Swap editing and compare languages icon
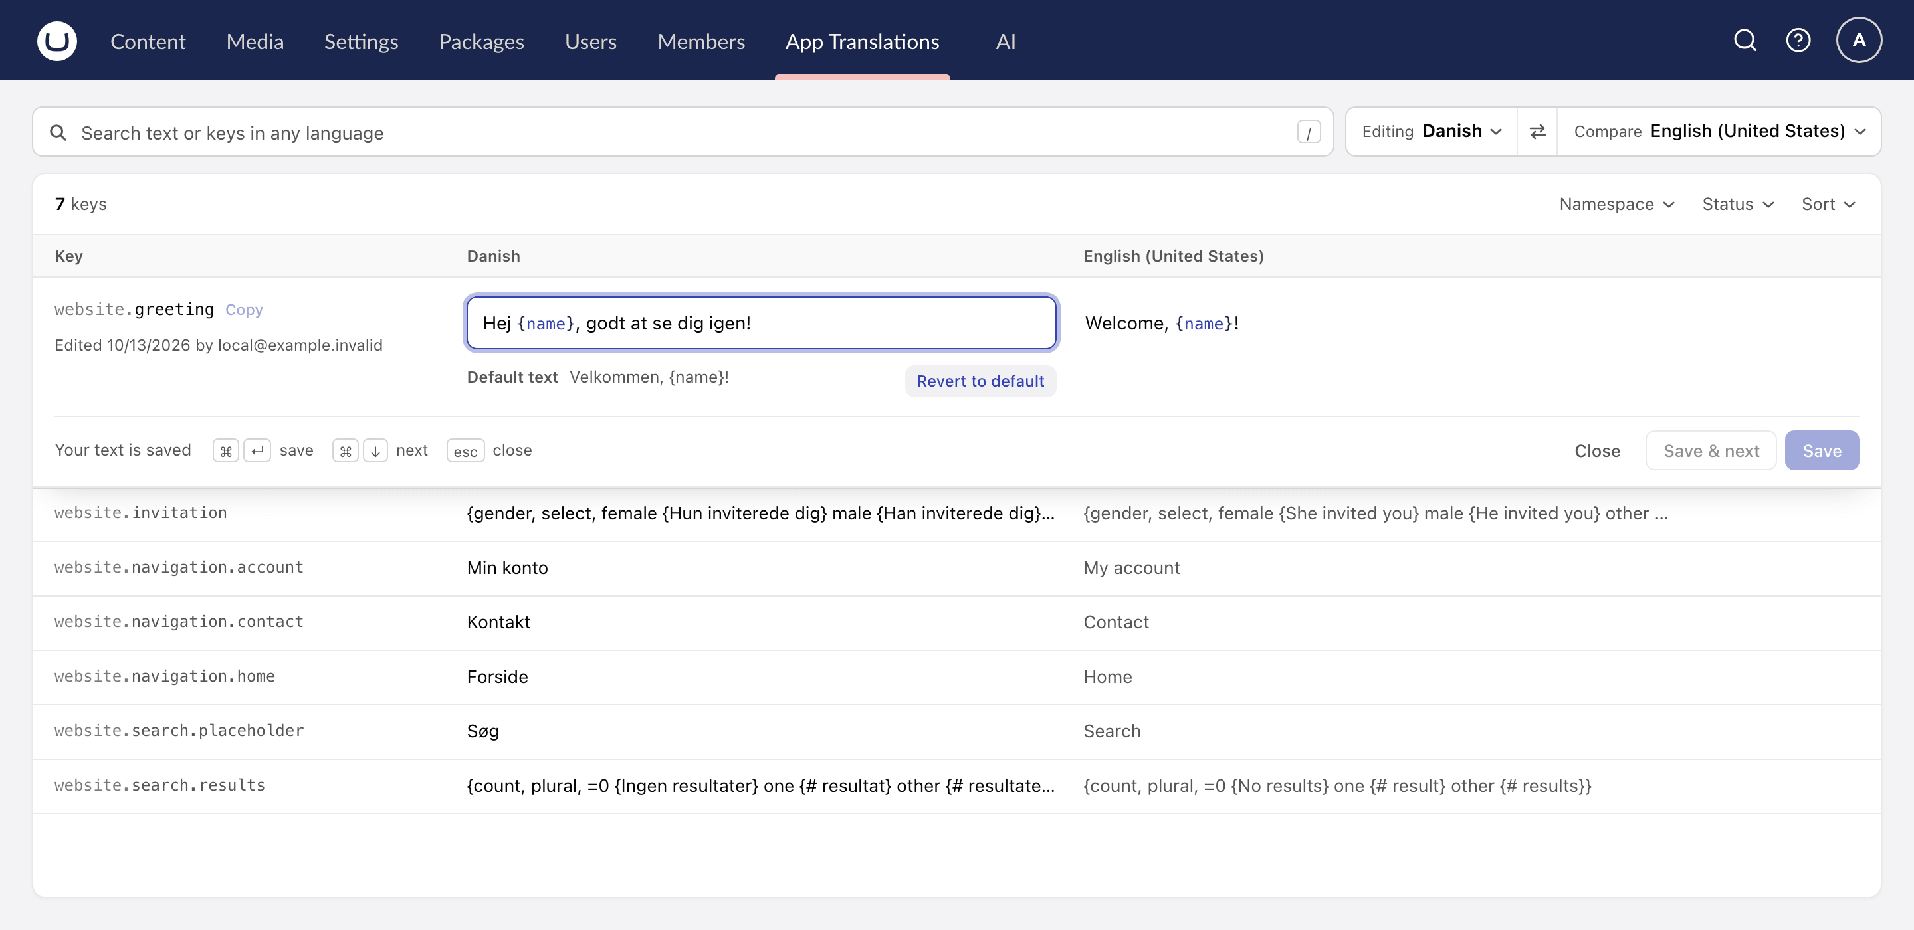 tap(1537, 132)
